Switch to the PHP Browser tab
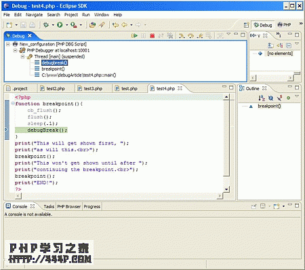 pos(68,206)
